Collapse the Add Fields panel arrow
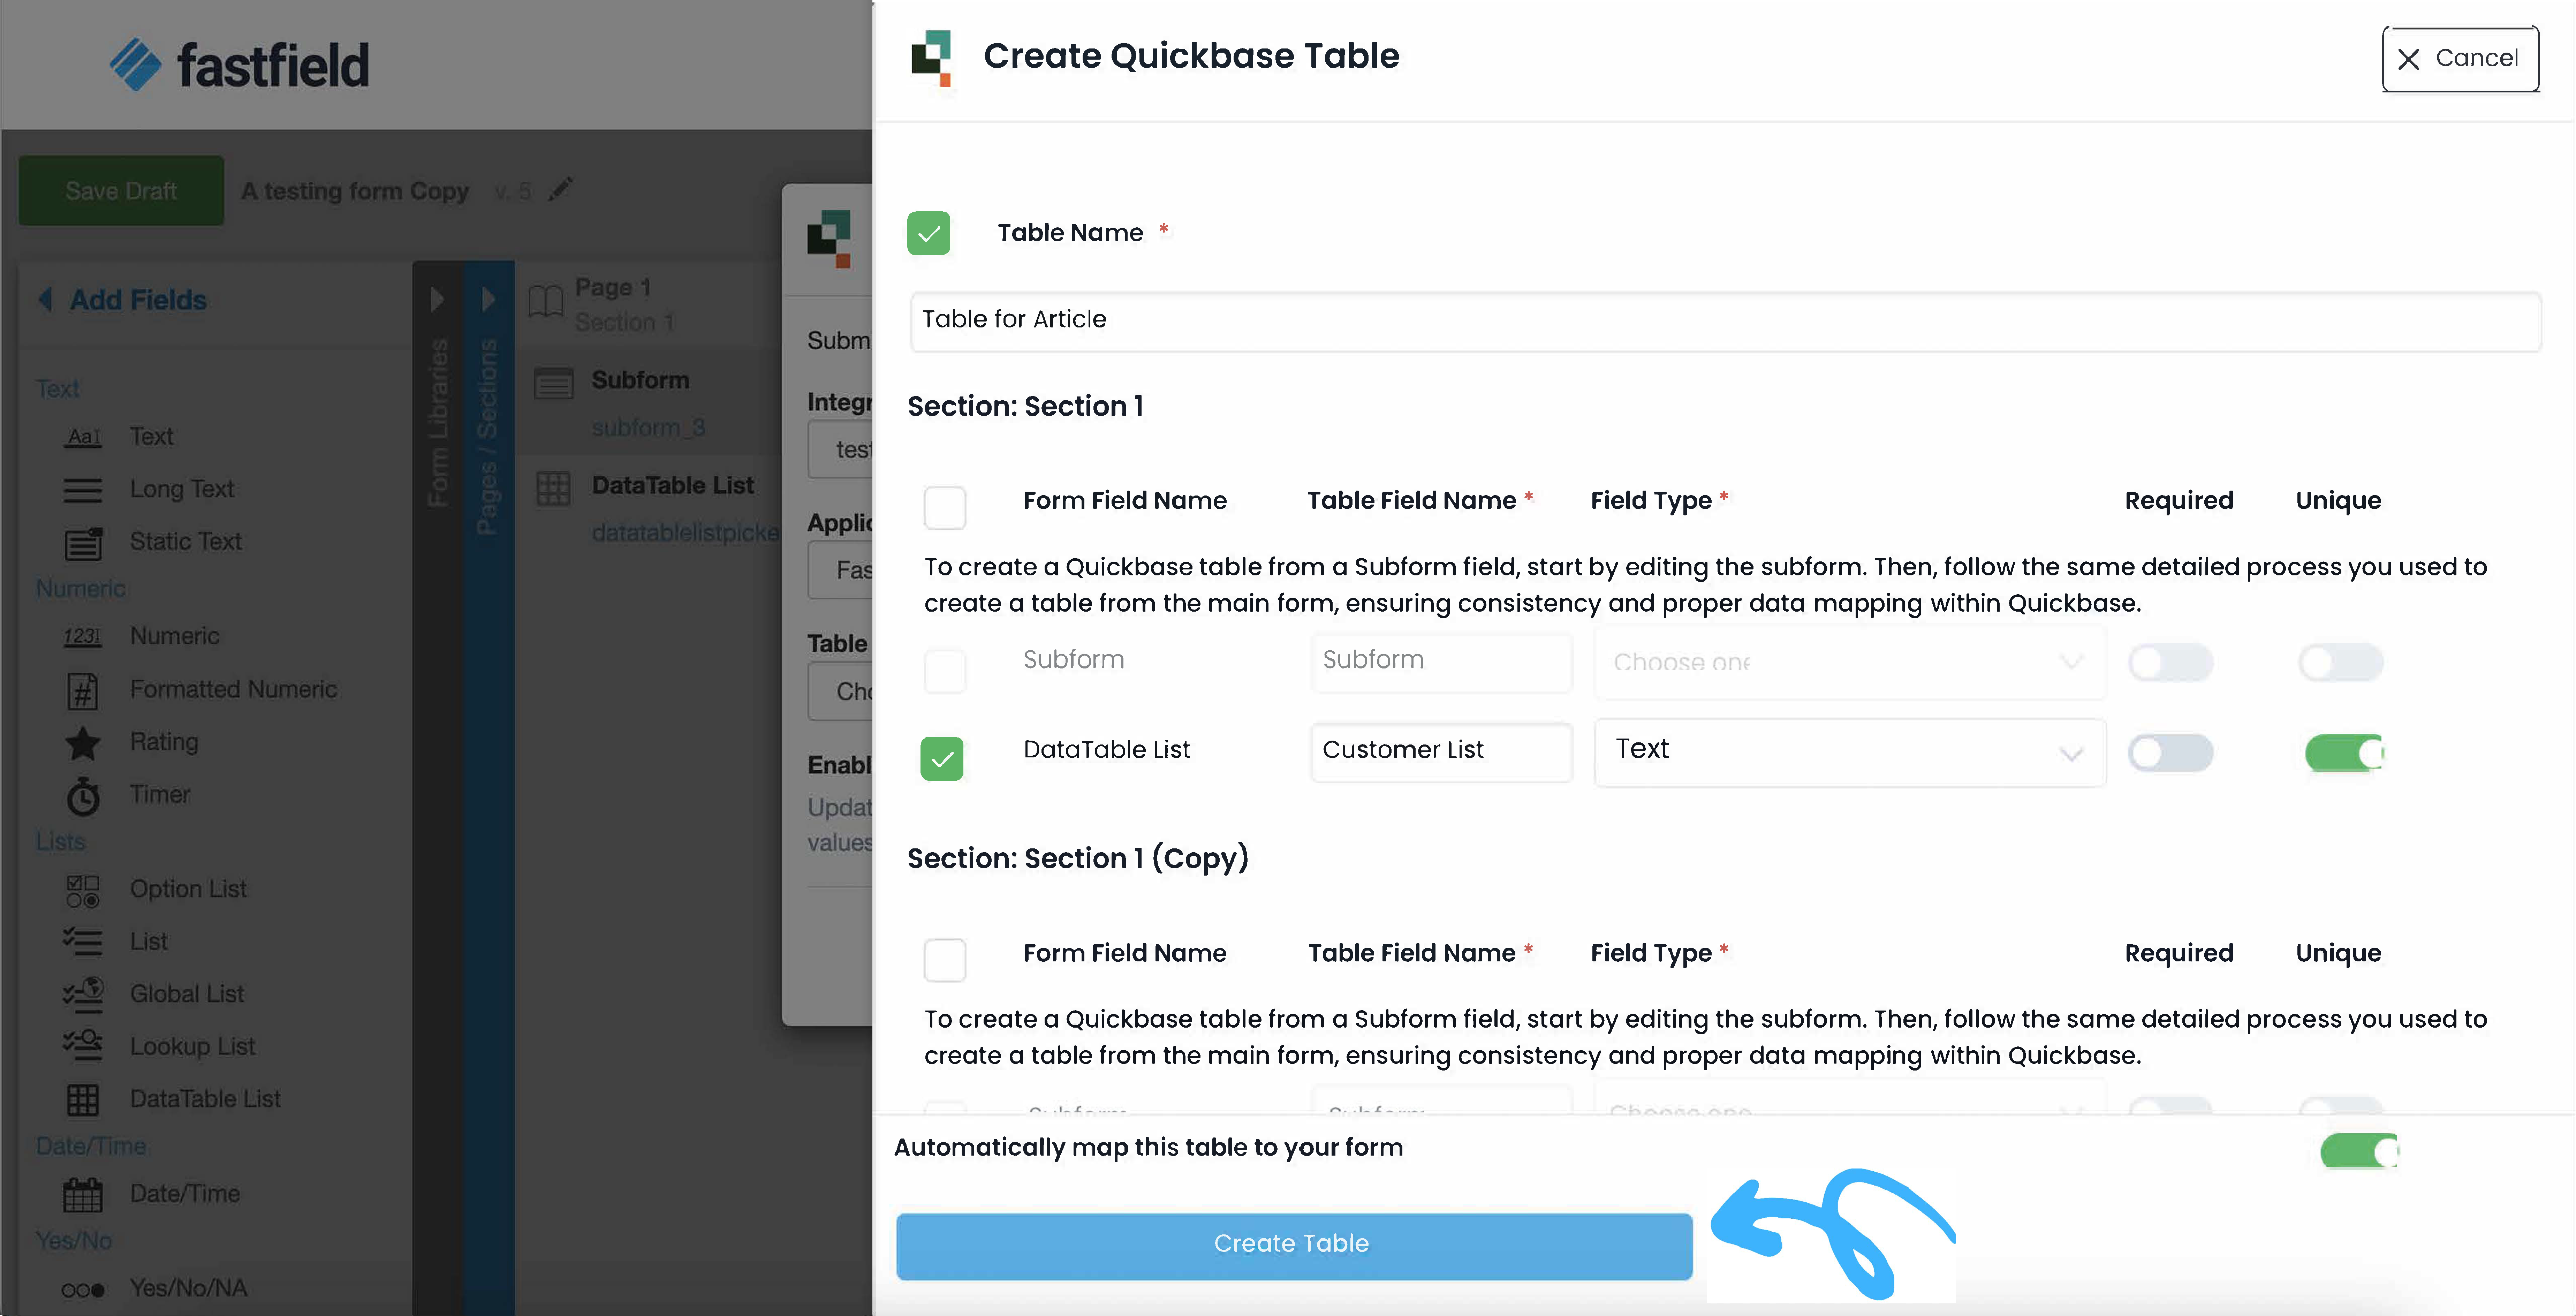2576x1316 pixels. pyautogui.click(x=45, y=299)
